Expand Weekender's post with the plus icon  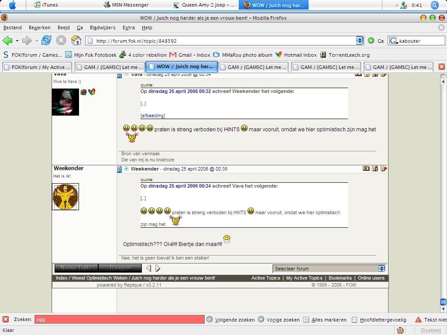126,169
